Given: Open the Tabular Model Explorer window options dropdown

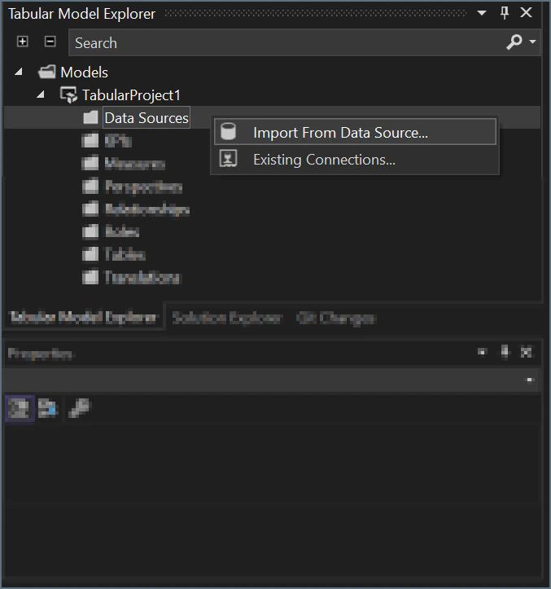Looking at the screenshot, I should [482, 13].
